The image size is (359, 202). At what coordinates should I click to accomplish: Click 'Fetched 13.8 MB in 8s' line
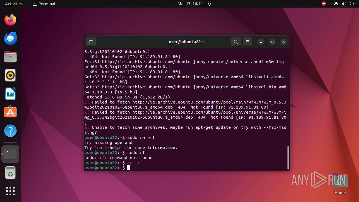point(127,97)
